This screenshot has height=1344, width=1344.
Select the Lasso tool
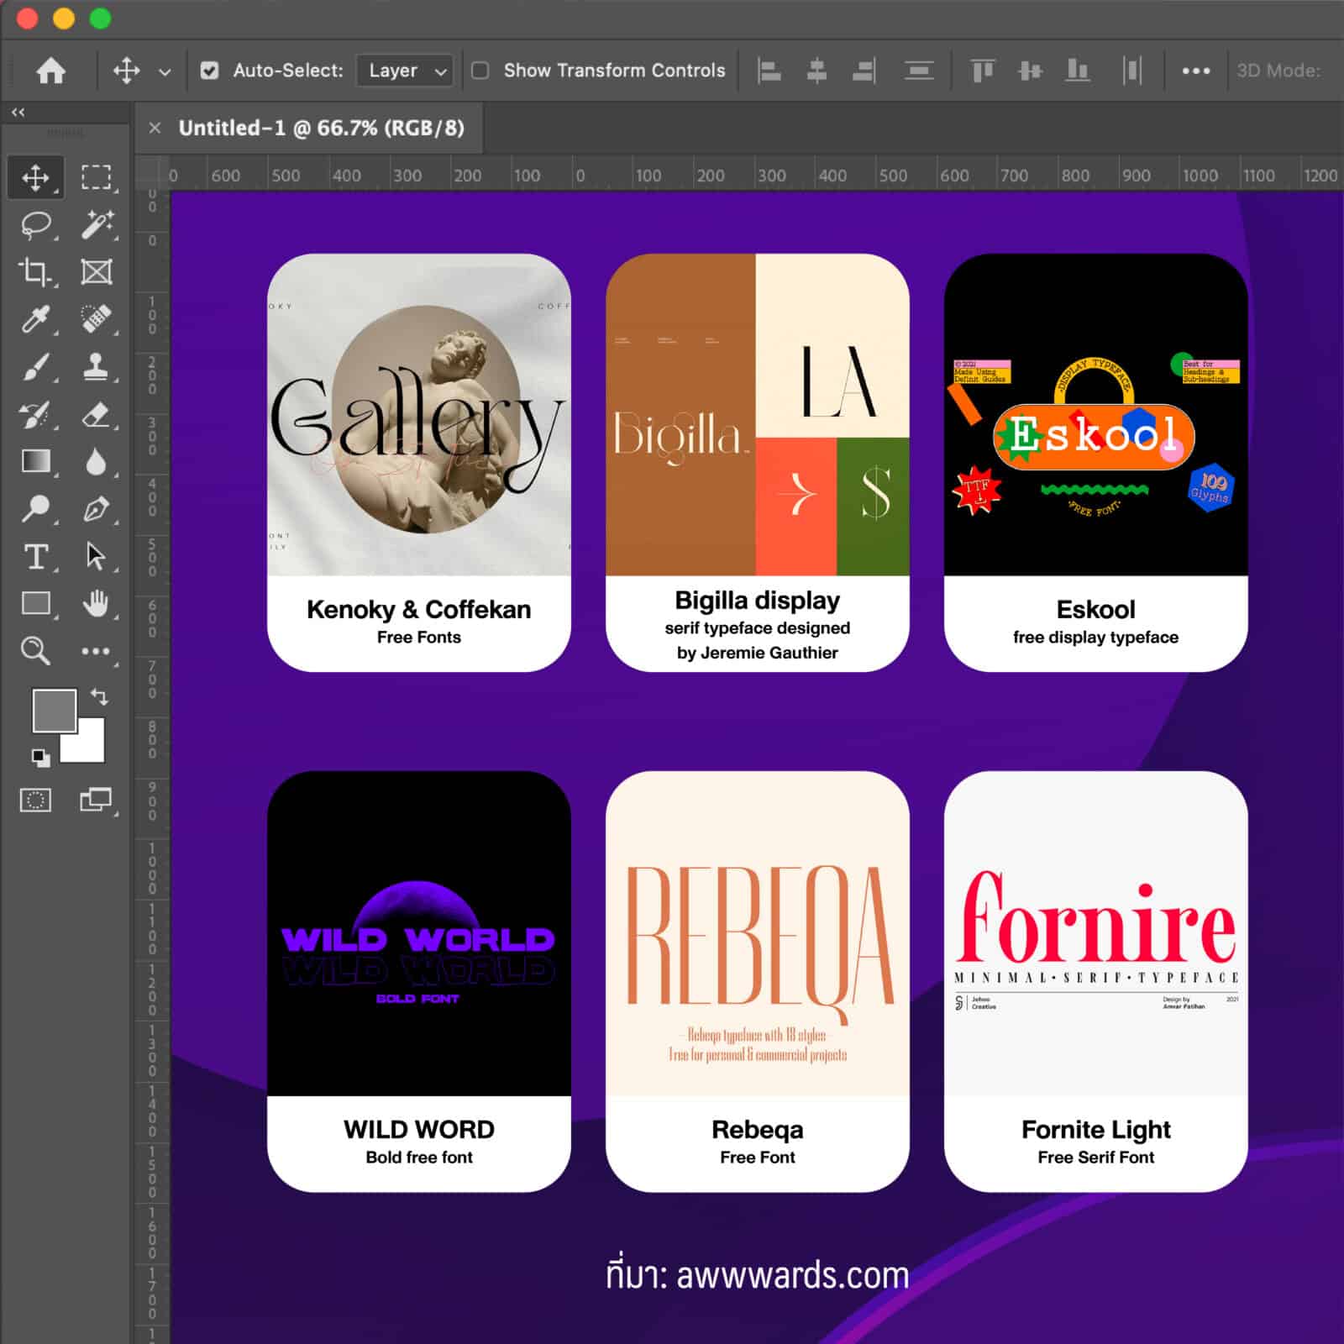(35, 225)
